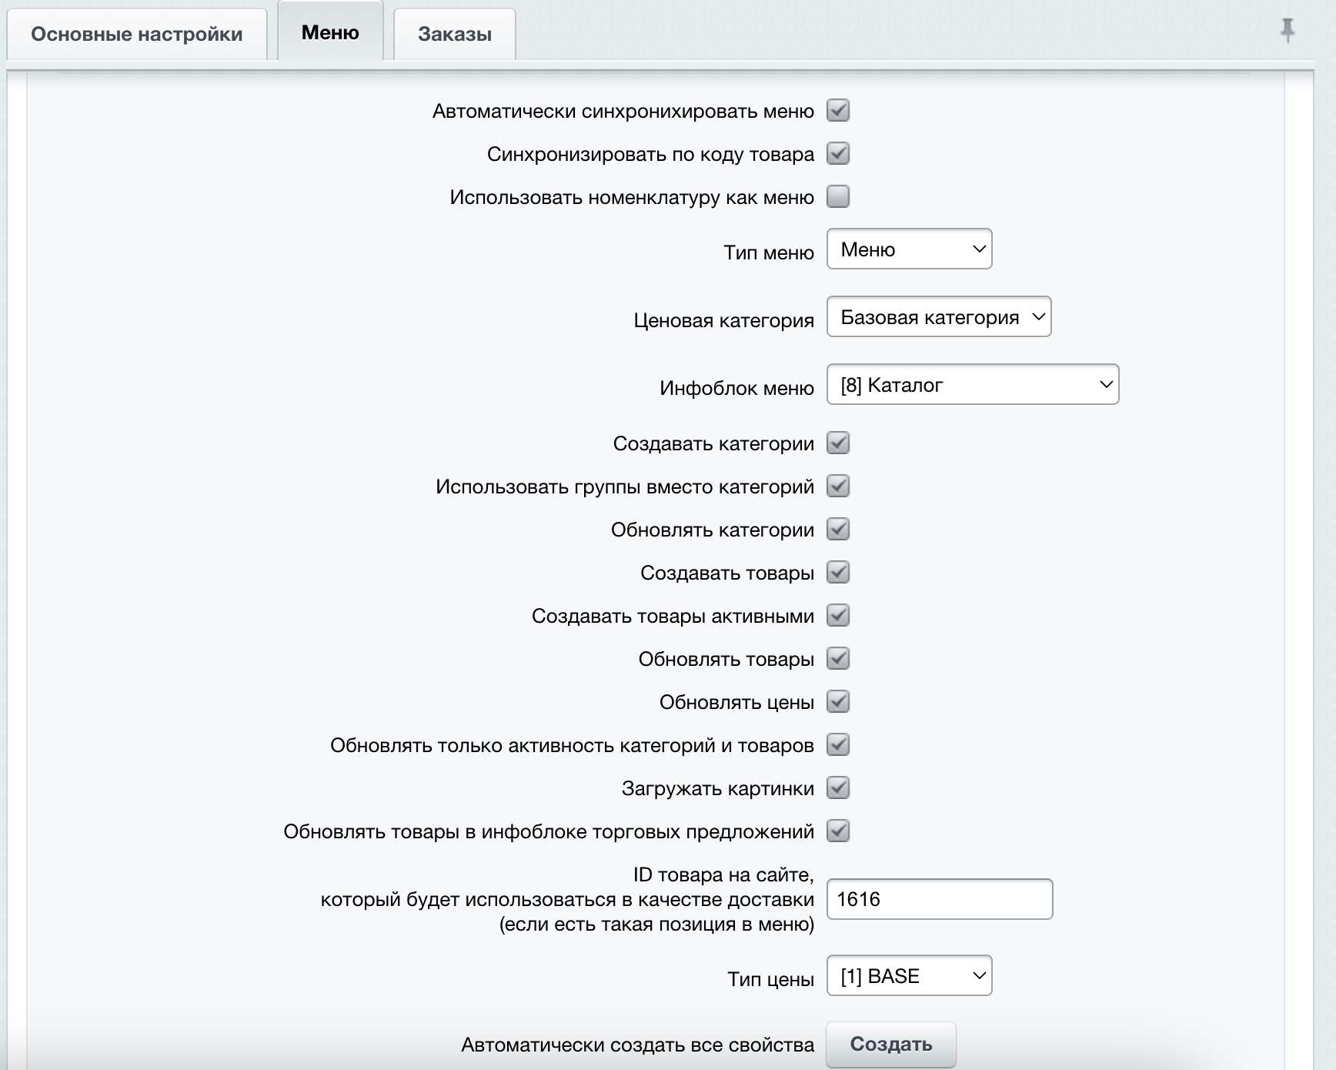This screenshot has height=1070, width=1336.
Task: Click the Автоматически создать все свойства label
Action: (x=637, y=1045)
